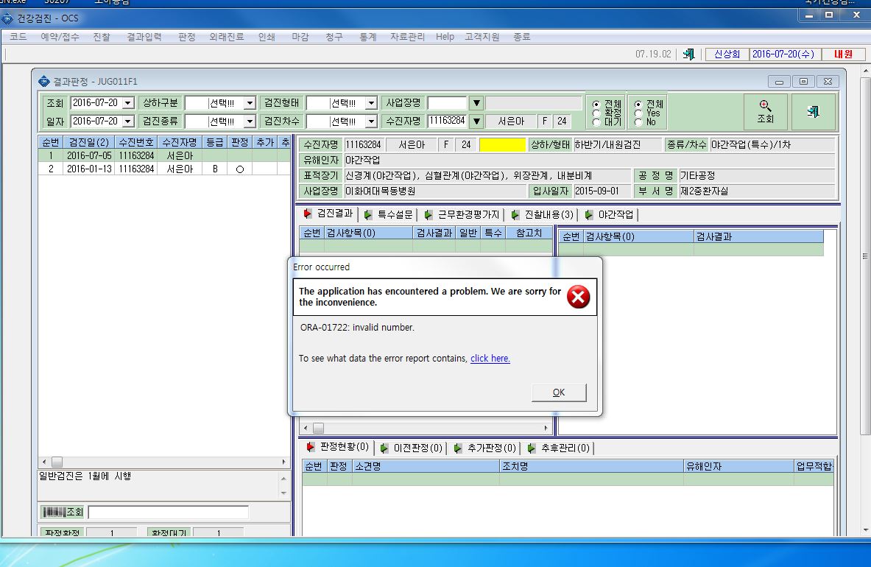Follow the 'click here' error report link
This screenshot has height=567, width=871.
click(490, 358)
